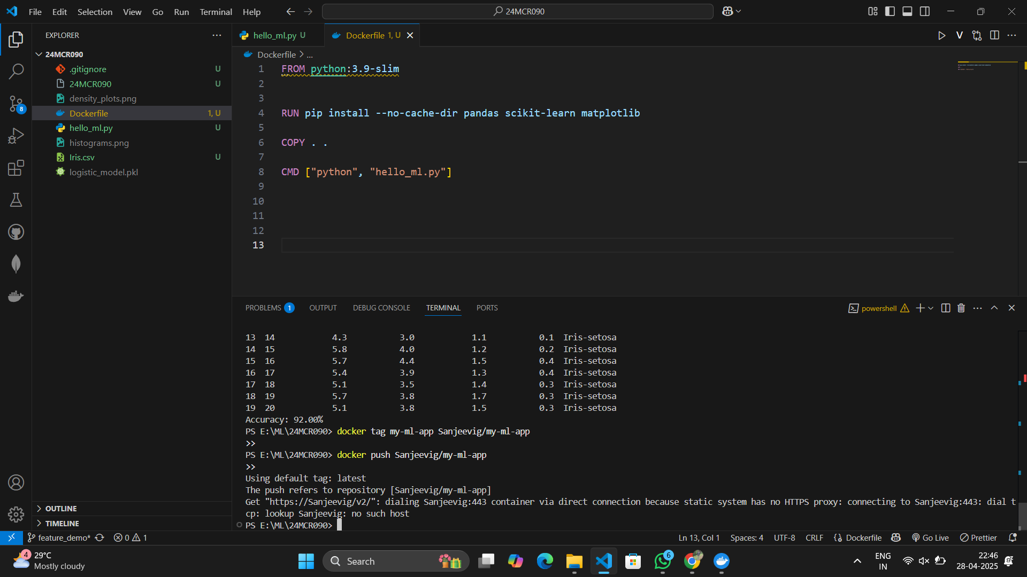The height and width of the screenshot is (577, 1027).
Task: Open the Manage gear settings icon
Action: tap(16, 514)
